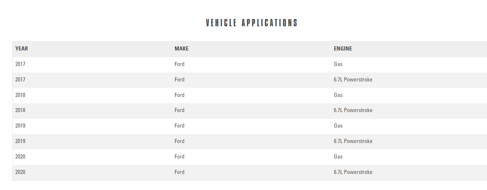Select the year cell in the 2020 Gas row
This screenshot has height=190, width=487.
pos(20,157)
